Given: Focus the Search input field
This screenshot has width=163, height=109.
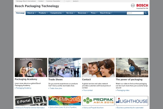Looking at the screenshot, I should [135, 13].
